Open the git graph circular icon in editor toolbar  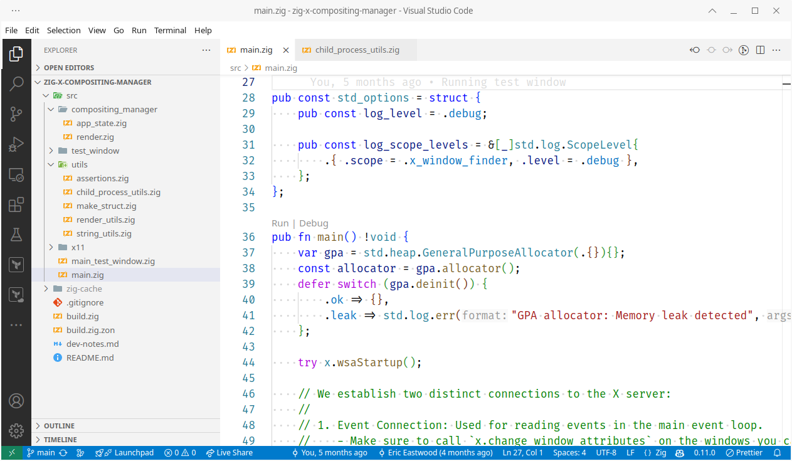[744, 50]
